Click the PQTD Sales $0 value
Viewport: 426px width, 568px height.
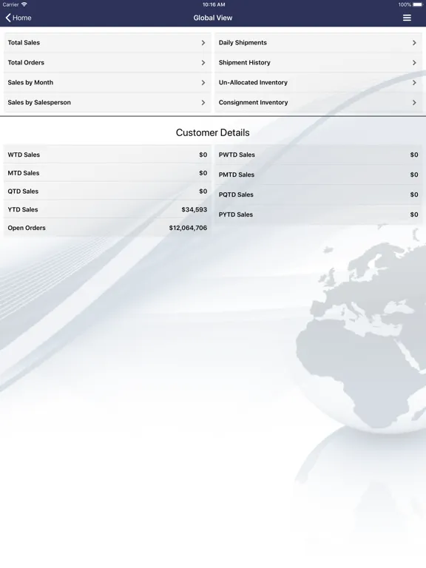pyautogui.click(x=414, y=195)
